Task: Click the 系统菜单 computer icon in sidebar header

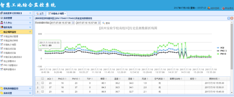Action: 2,13
